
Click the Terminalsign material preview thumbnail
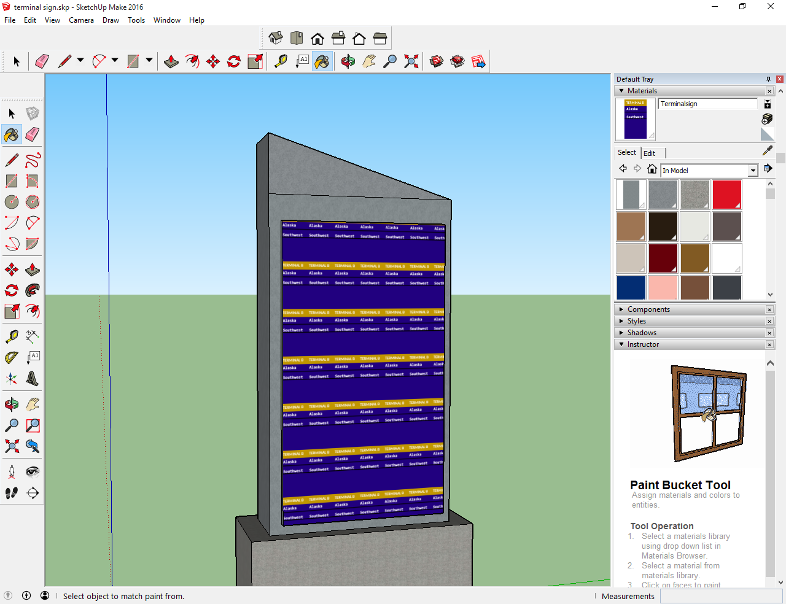(636, 119)
